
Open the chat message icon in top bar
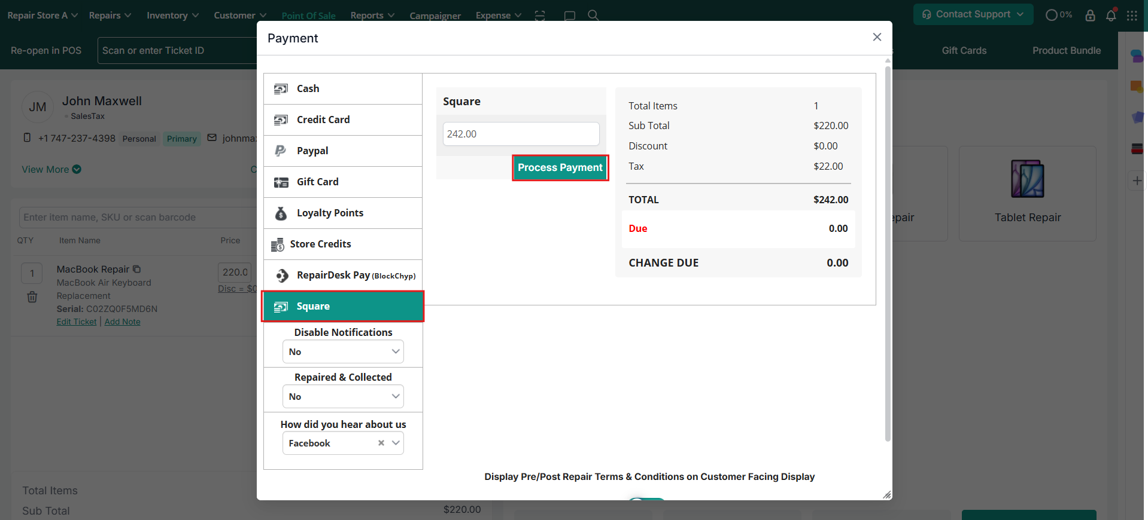click(570, 16)
